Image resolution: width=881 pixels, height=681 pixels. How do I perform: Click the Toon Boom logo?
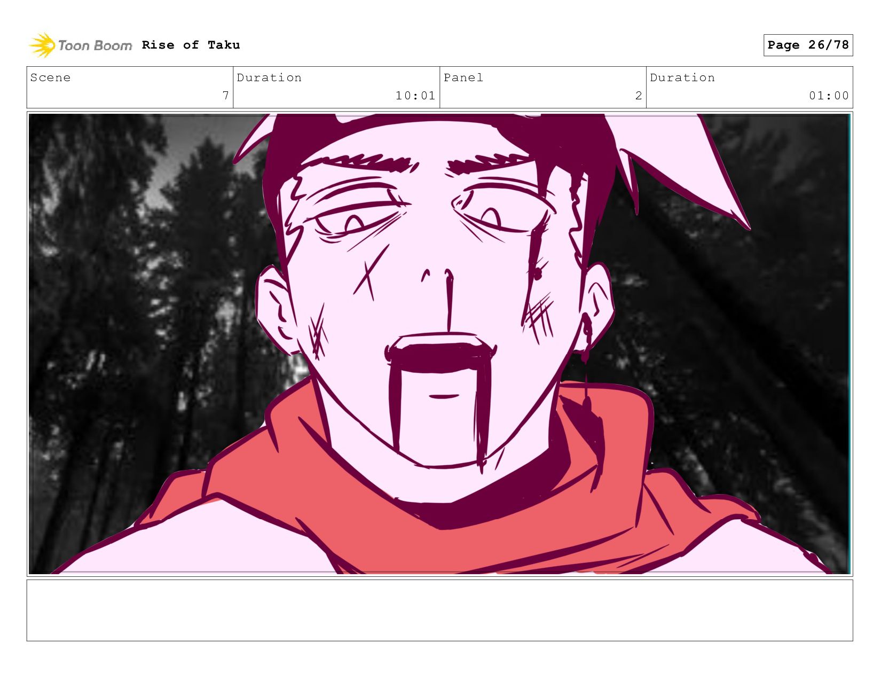(x=80, y=45)
